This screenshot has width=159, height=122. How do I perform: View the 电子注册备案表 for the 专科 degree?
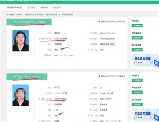[x=113, y=76]
